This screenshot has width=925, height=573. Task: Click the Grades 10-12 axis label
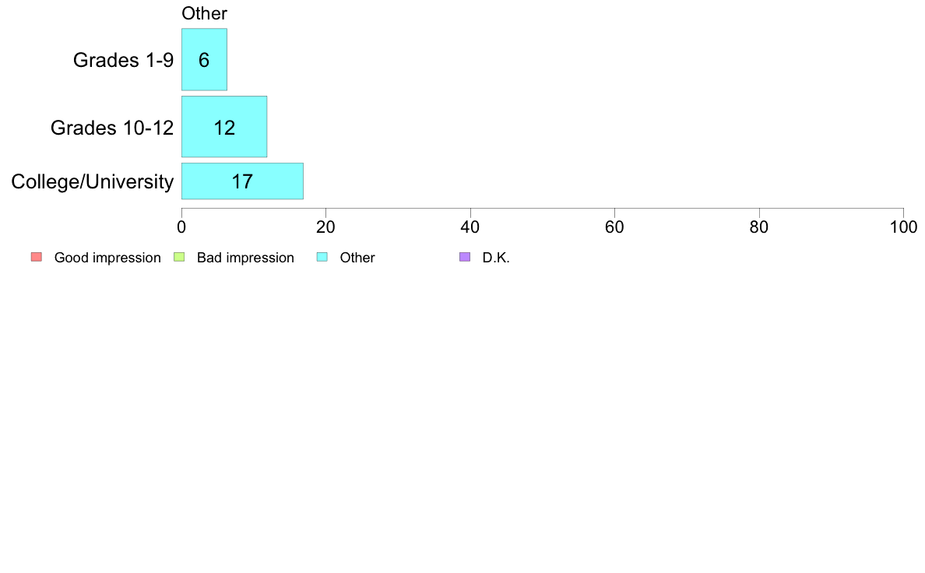112,128
